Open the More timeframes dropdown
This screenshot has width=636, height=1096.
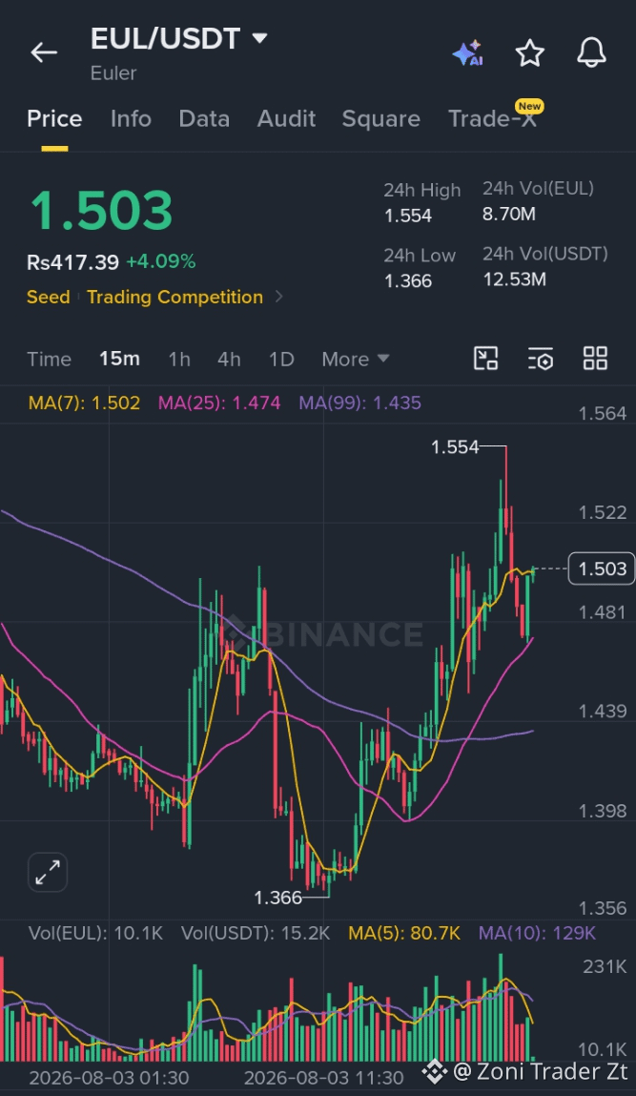(355, 360)
